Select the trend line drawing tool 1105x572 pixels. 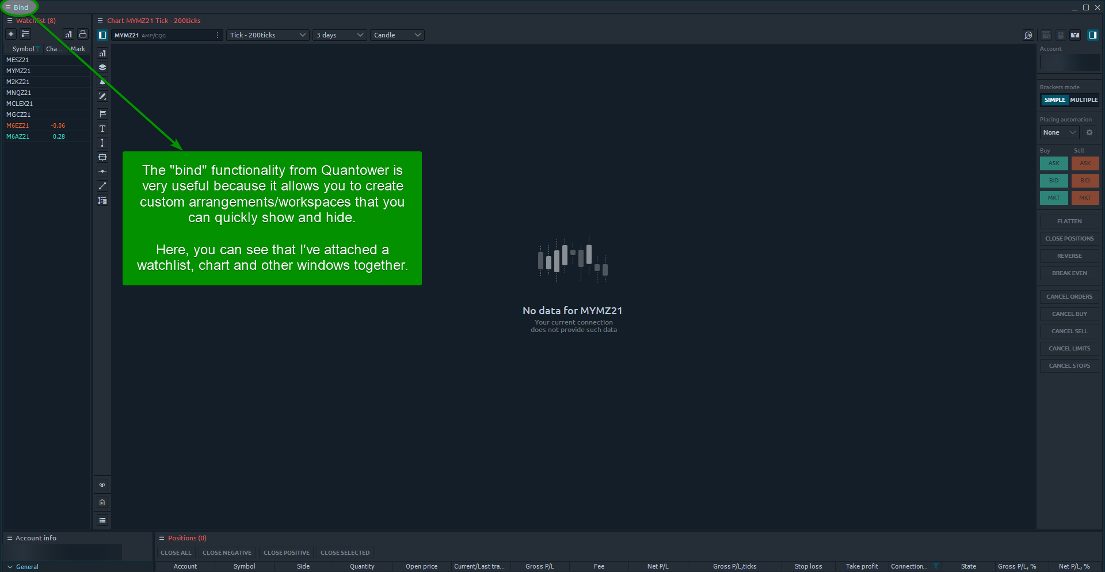point(102,186)
